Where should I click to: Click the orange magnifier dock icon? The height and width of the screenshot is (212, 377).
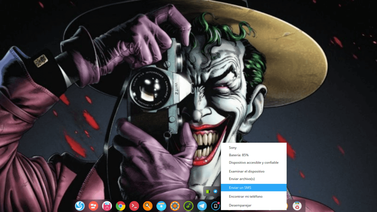[x=148, y=206]
